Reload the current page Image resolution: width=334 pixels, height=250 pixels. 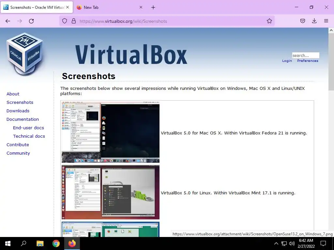[31, 21]
